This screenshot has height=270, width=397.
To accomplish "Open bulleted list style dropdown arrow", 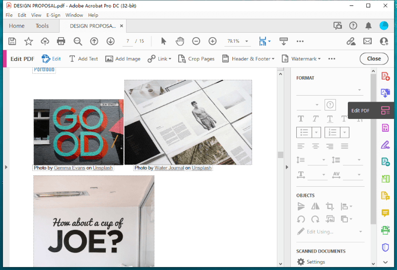I will click(x=316, y=132).
